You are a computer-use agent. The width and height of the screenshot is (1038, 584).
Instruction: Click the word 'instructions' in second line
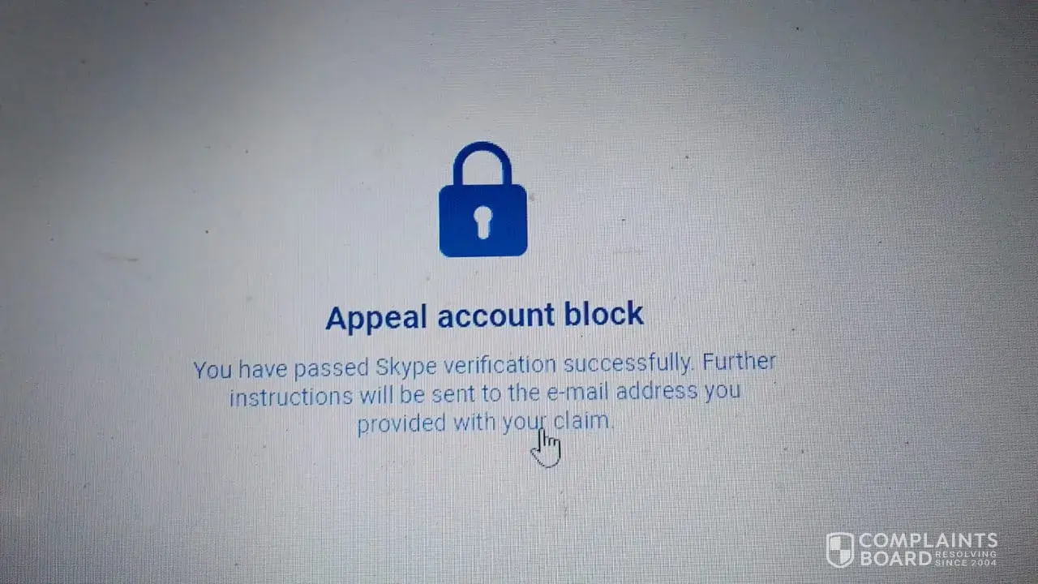pos(291,397)
